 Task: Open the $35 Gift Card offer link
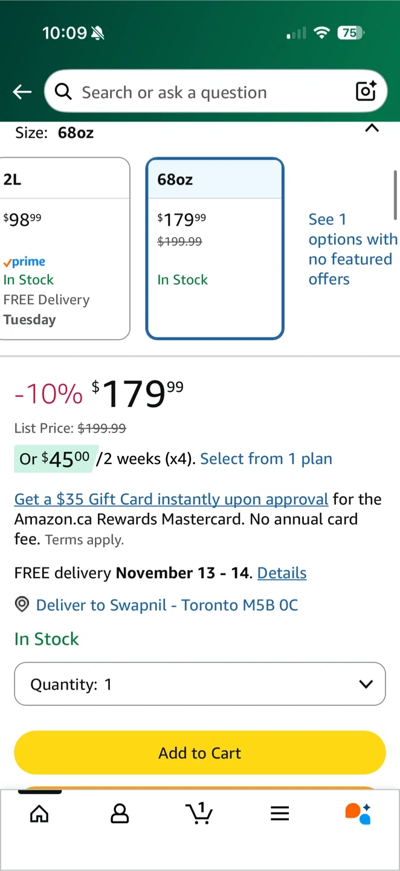pos(171,499)
